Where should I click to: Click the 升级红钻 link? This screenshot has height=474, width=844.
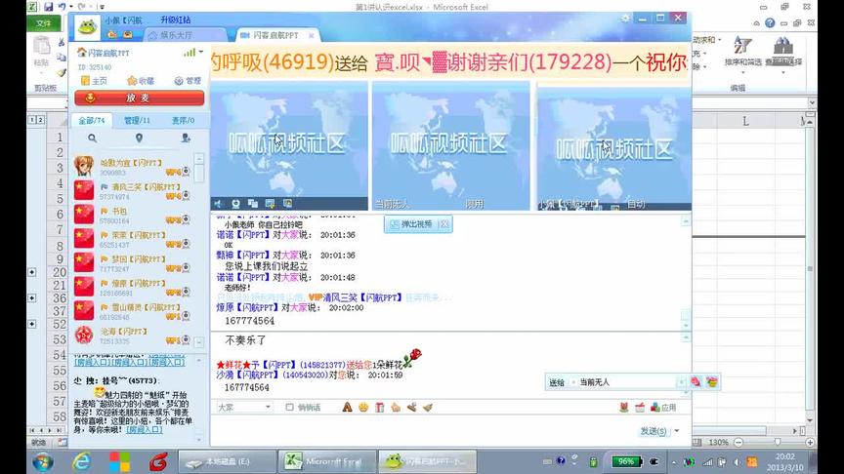coord(176,20)
